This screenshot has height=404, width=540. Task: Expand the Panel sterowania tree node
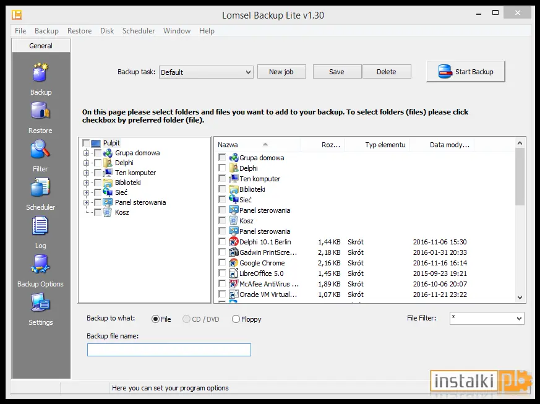point(86,202)
